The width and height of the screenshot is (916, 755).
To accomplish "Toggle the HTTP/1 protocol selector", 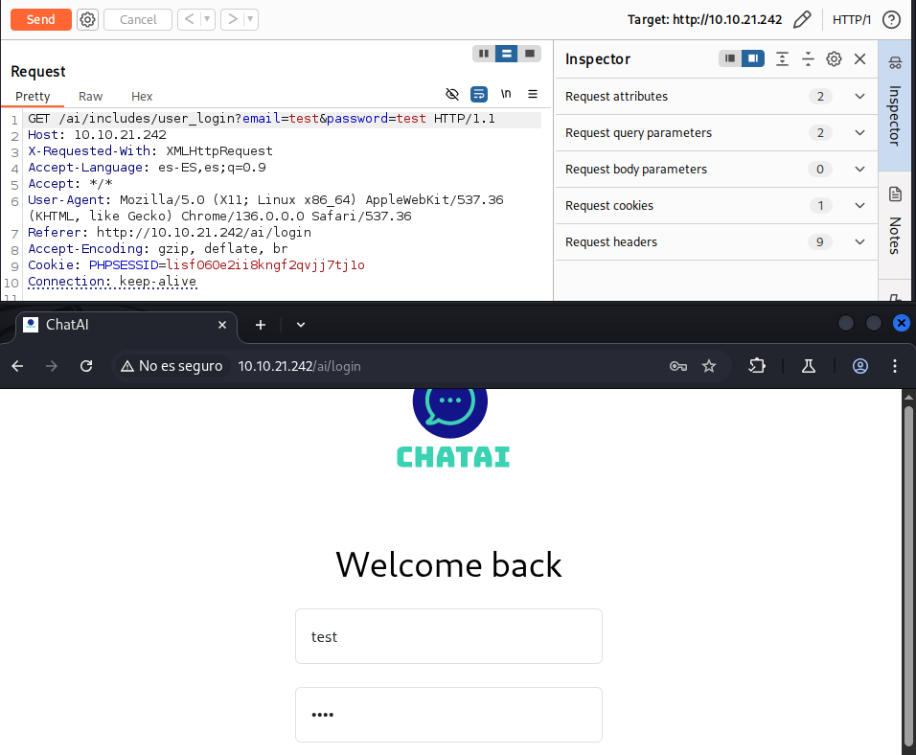I will tap(852, 19).
